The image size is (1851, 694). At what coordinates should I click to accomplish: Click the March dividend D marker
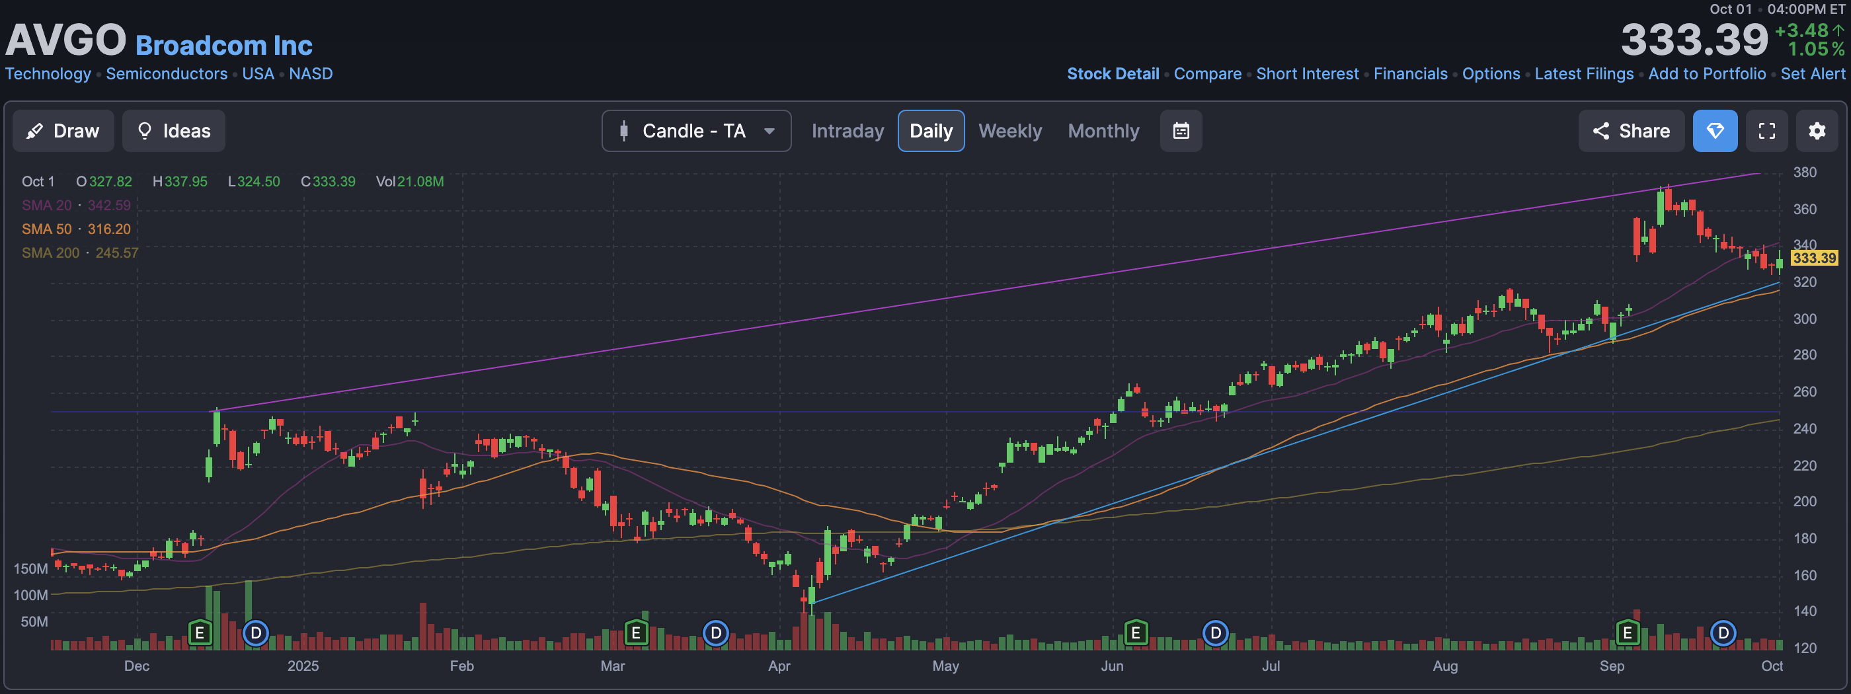(x=716, y=633)
